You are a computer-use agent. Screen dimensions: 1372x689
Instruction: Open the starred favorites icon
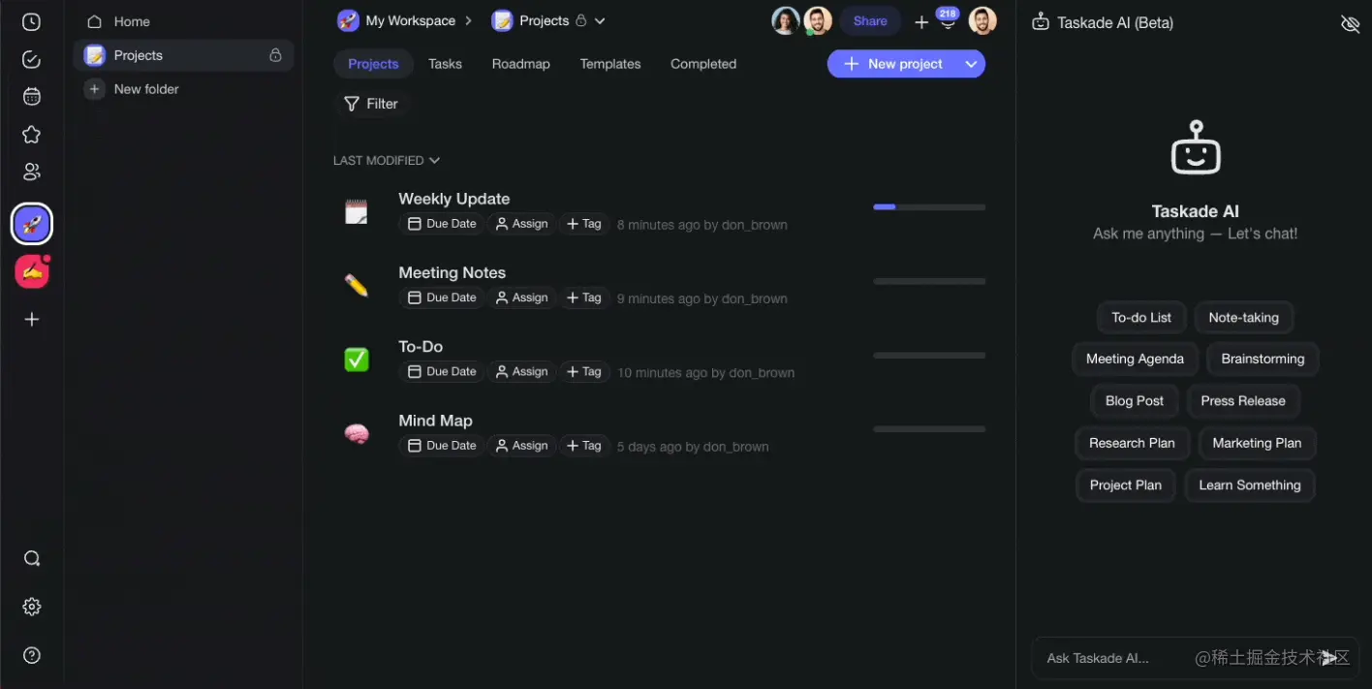[32, 135]
